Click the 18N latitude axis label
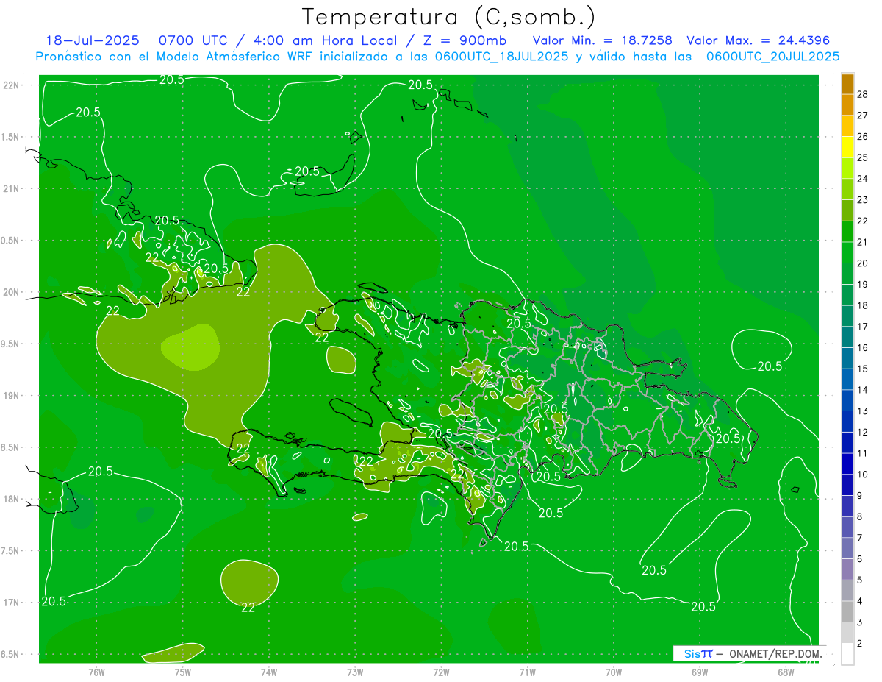 point(12,499)
